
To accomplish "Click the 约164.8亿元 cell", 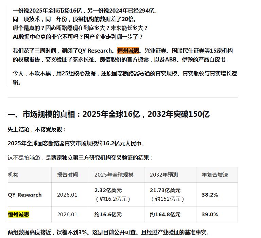I will [x=165, y=214].
